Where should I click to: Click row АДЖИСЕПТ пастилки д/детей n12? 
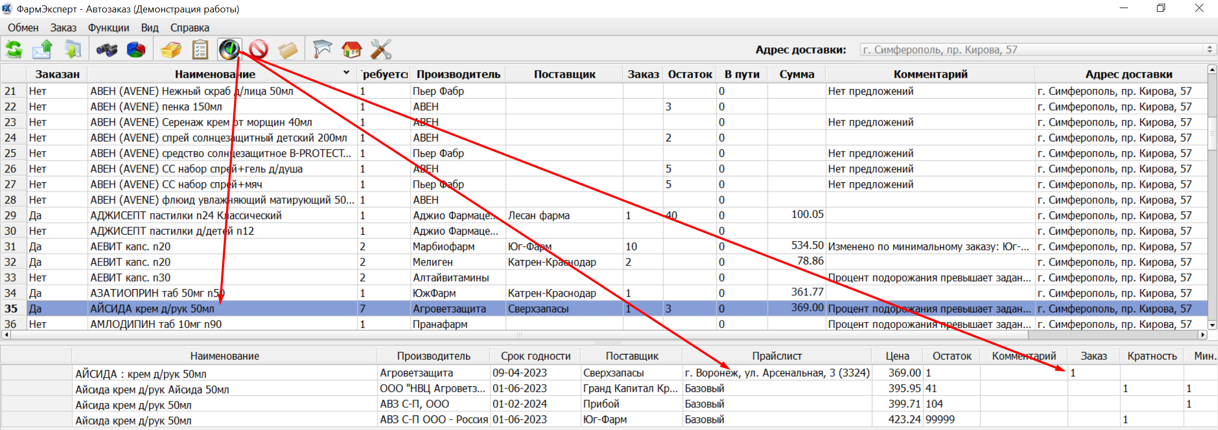pos(604,231)
